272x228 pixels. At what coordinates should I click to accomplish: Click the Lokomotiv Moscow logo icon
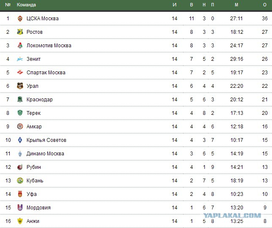[x=20, y=46]
